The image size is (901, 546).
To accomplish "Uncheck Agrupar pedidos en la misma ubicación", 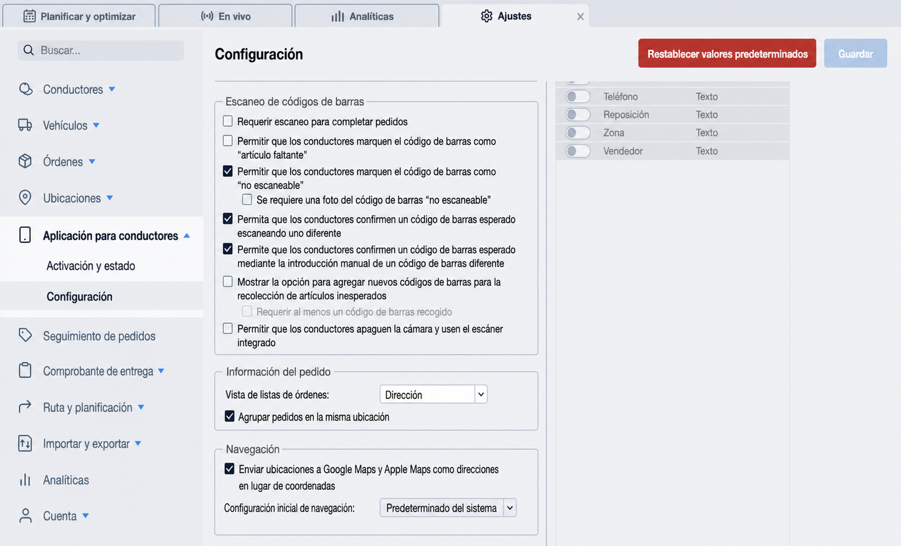I will 229,416.
